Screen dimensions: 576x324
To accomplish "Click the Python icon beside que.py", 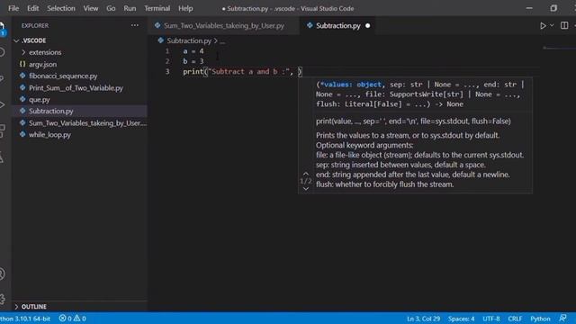I will coord(22,99).
